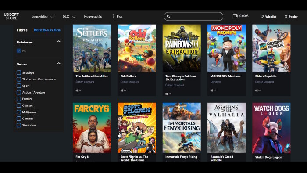Click the Immortals Fenyx Rising cover art
307x173 pixels.
coord(182,128)
